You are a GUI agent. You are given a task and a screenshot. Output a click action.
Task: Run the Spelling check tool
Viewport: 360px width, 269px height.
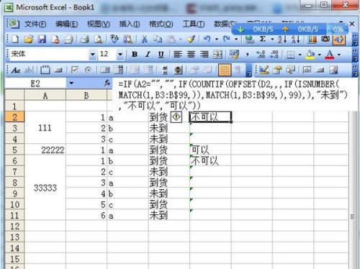coord(114,39)
